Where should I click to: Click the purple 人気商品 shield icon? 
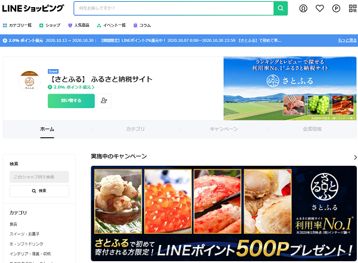pos(70,25)
